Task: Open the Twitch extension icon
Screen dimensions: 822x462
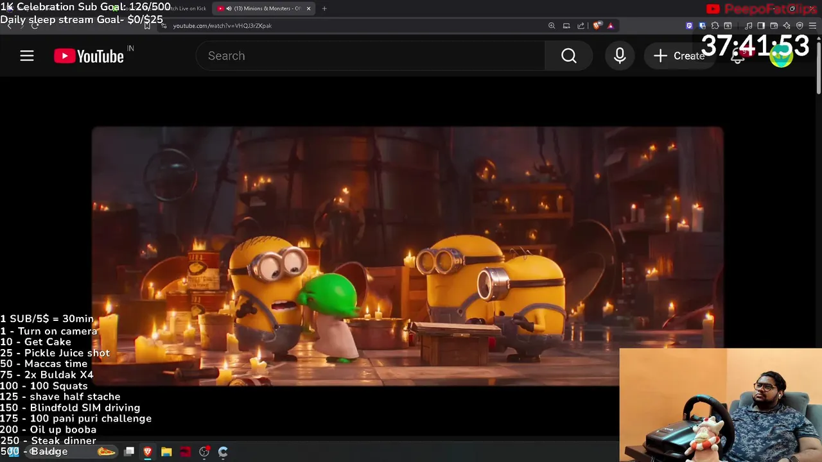Action: tap(689, 26)
